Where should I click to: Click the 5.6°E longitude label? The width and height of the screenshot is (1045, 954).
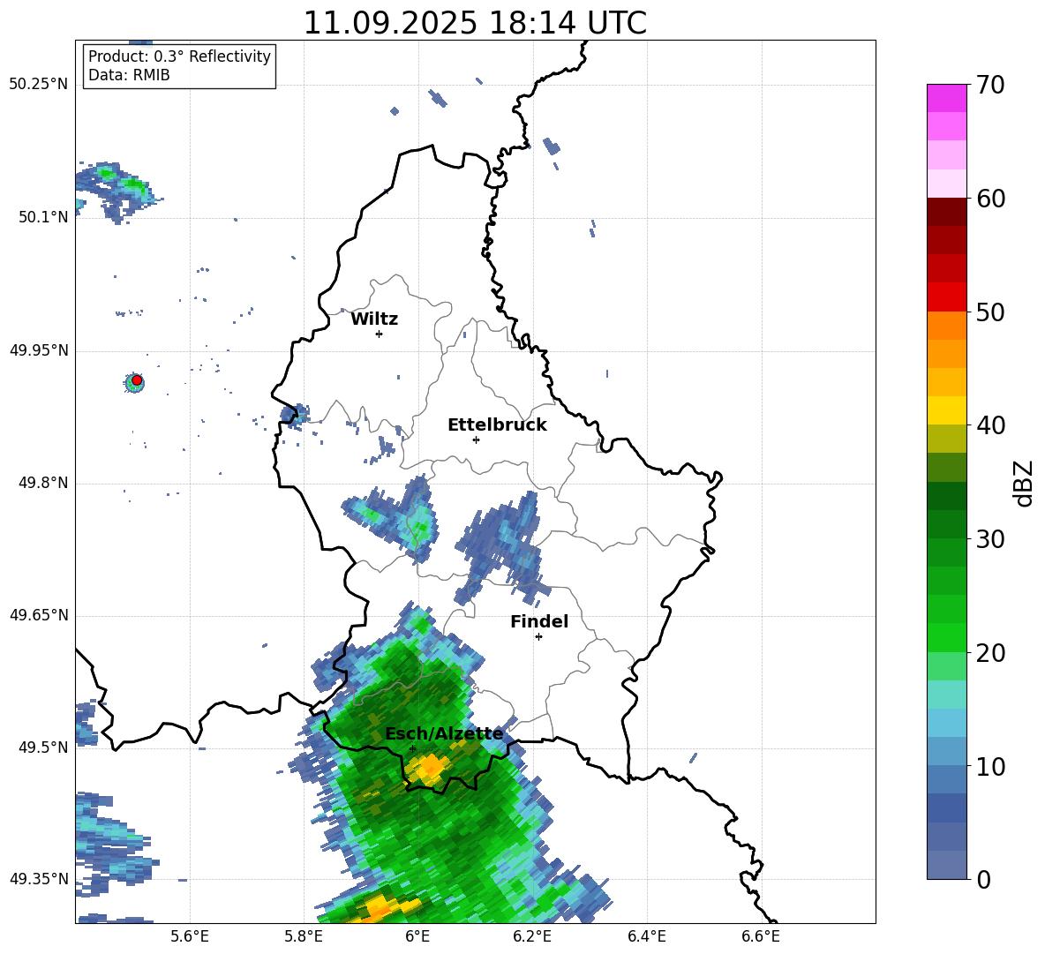click(190, 936)
